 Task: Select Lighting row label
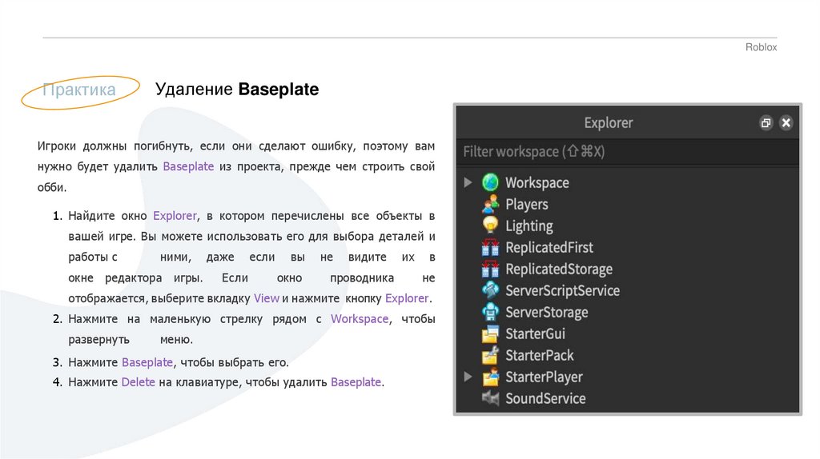(x=529, y=226)
